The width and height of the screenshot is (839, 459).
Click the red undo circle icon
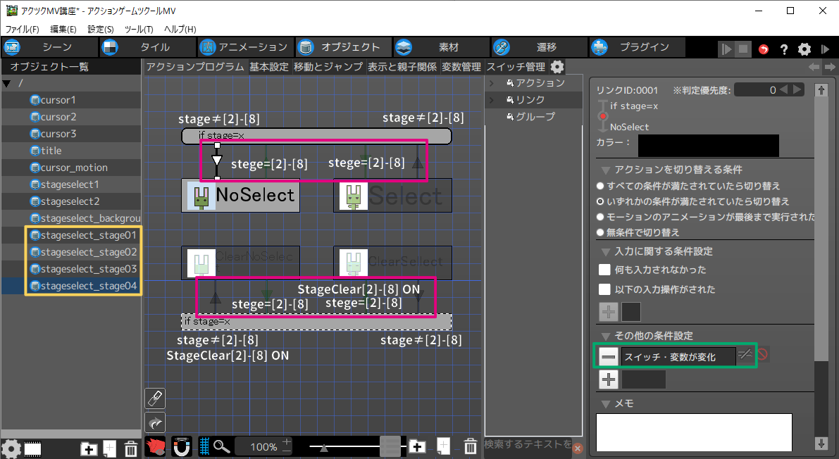[x=764, y=49]
